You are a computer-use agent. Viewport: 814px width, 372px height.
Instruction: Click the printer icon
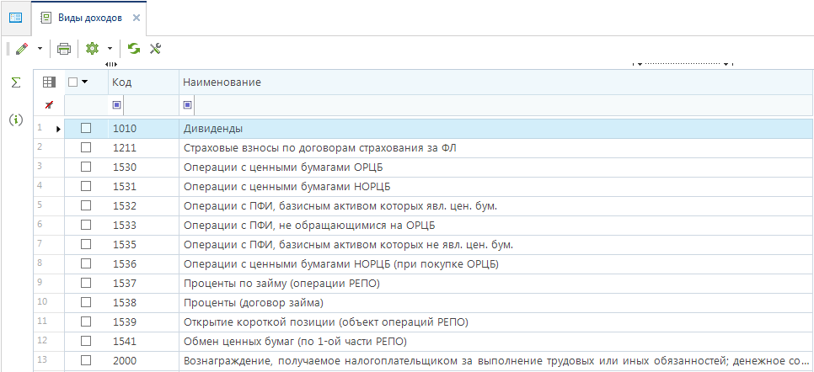pyautogui.click(x=63, y=49)
